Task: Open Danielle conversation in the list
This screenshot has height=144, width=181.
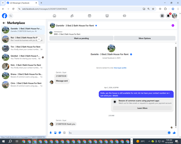Action: pos(23,30)
